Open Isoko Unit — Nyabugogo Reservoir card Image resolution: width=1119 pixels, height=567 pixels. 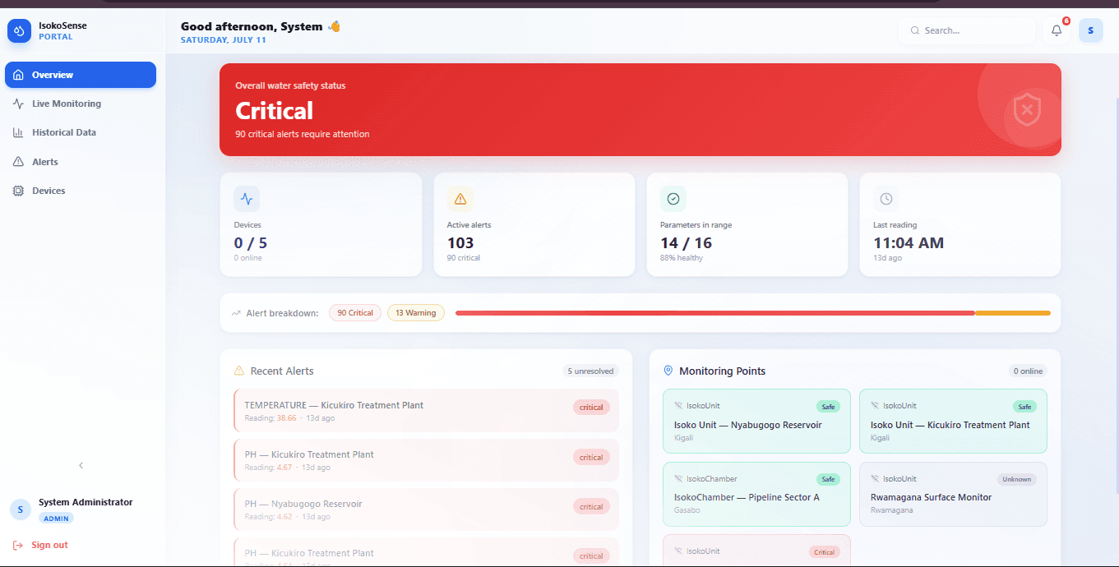[x=756, y=421]
